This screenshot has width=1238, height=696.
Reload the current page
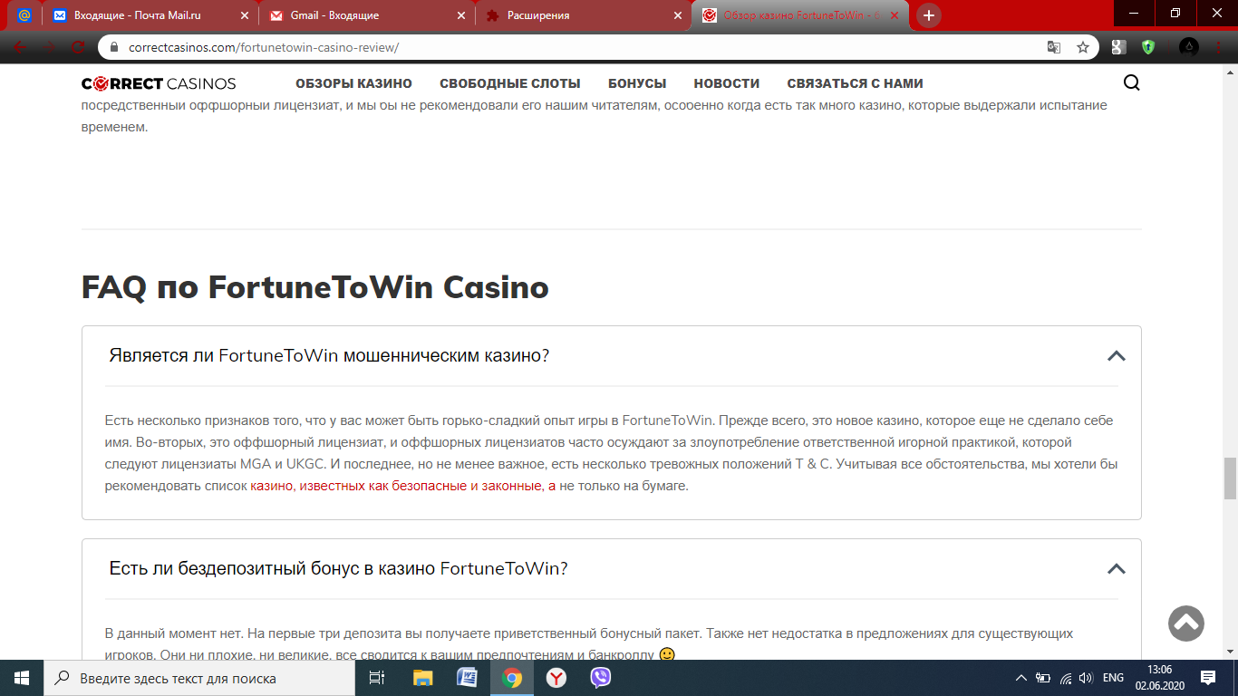79,47
